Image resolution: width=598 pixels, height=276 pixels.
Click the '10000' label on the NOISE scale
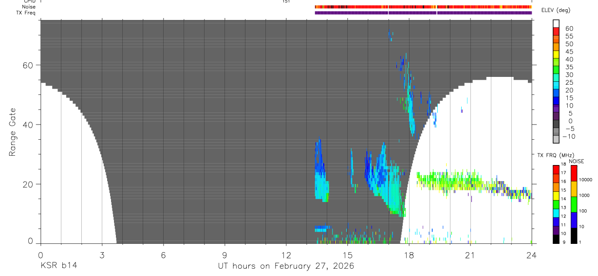(585, 180)
